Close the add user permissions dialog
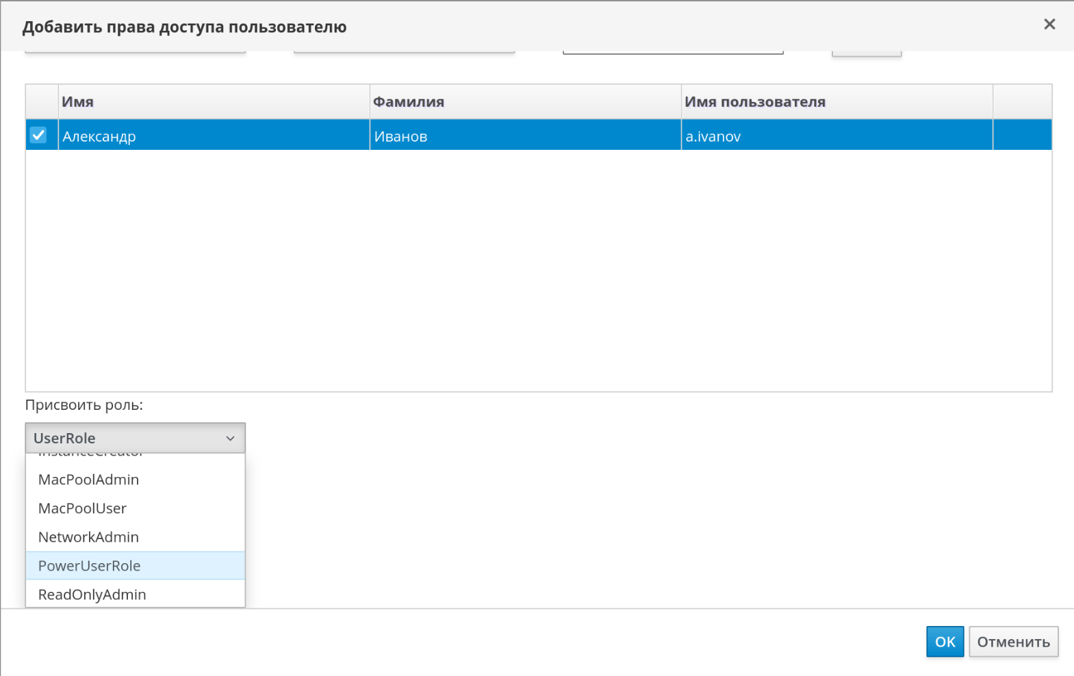The image size is (1074, 676). point(1049,25)
